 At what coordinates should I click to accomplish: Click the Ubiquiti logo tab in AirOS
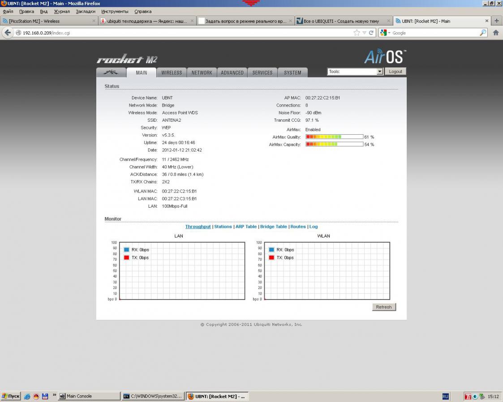click(111, 73)
